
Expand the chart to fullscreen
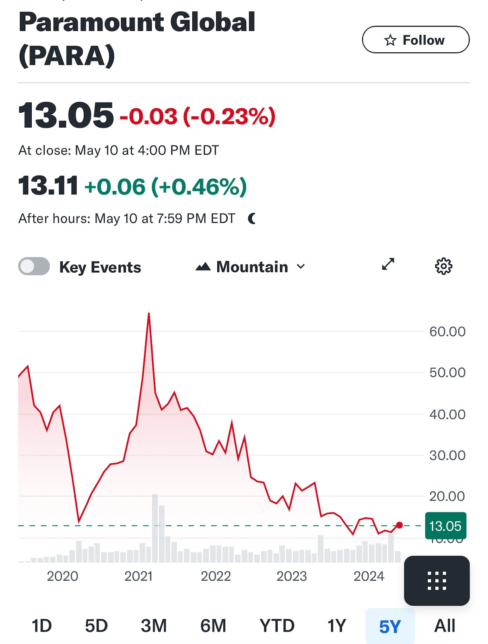pos(388,264)
